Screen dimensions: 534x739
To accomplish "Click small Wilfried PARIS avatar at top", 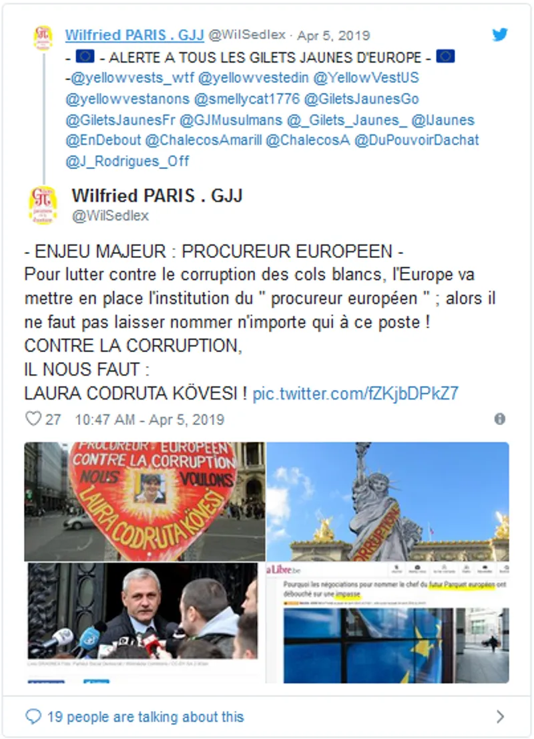I will [x=43, y=37].
